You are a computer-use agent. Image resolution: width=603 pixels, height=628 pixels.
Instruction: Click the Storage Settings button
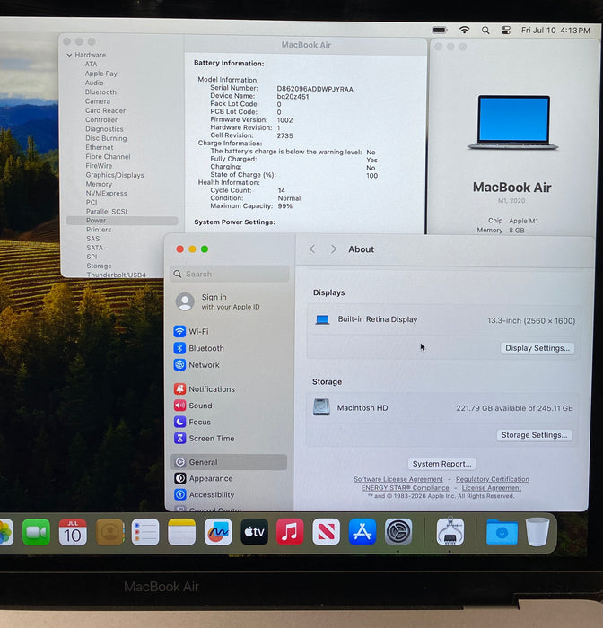pyautogui.click(x=535, y=435)
